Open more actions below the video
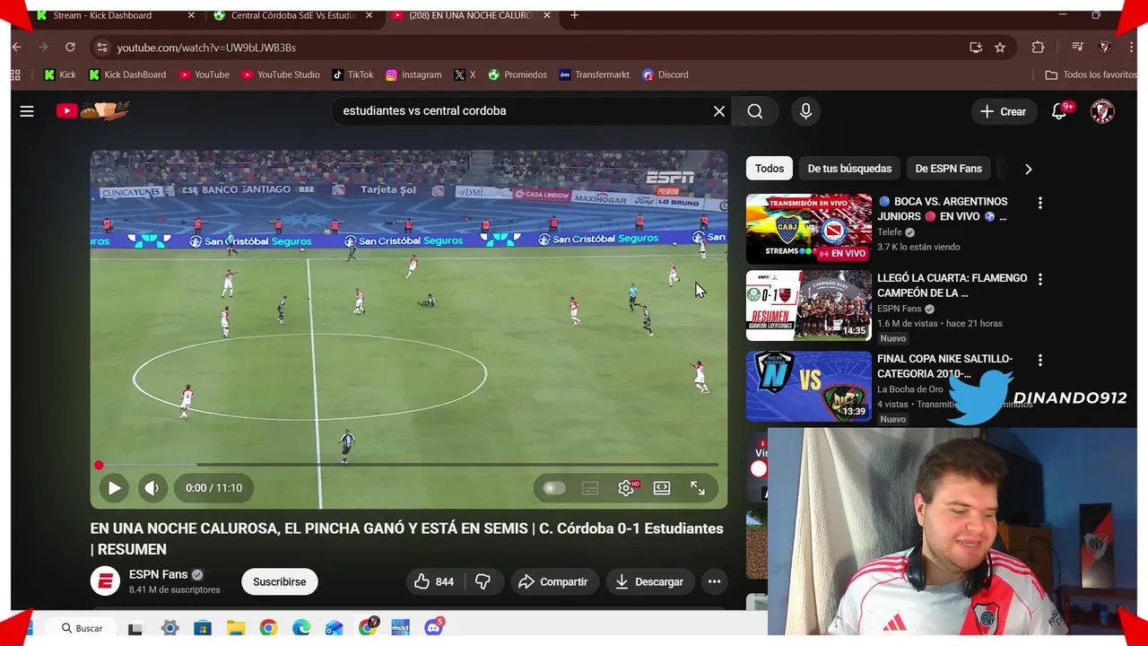Image resolution: width=1148 pixels, height=646 pixels. pos(714,581)
